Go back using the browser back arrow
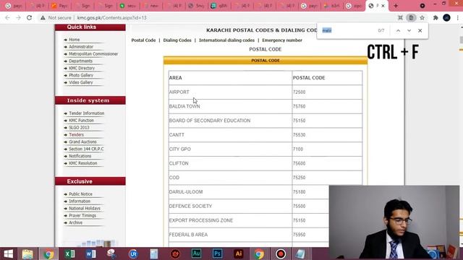The image size is (463, 260). click(7, 17)
